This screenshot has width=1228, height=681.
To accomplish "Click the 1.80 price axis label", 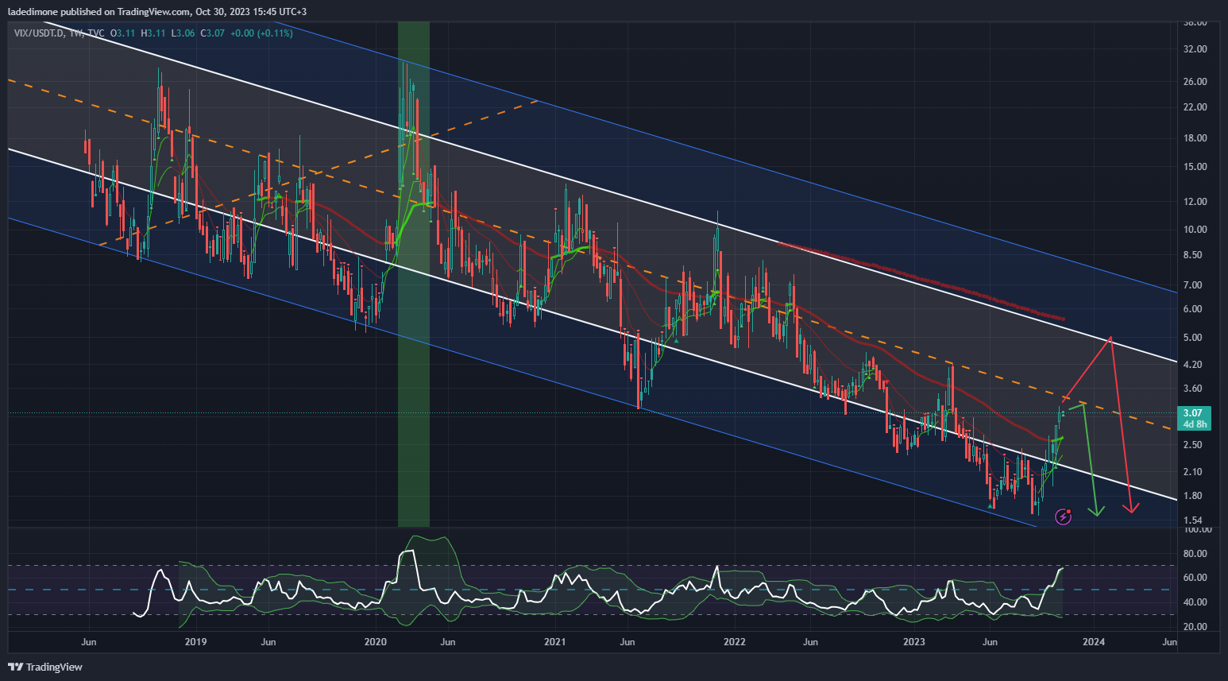I will [x=1192, y=495].
